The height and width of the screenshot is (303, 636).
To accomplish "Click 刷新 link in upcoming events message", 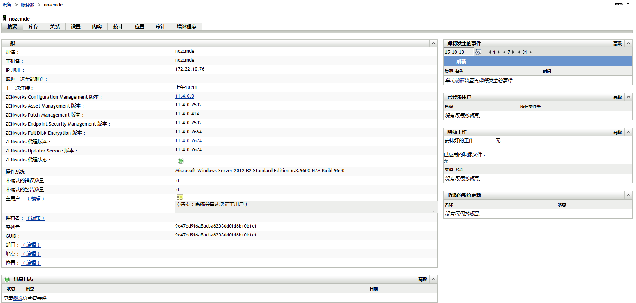I will pos(459,80).
